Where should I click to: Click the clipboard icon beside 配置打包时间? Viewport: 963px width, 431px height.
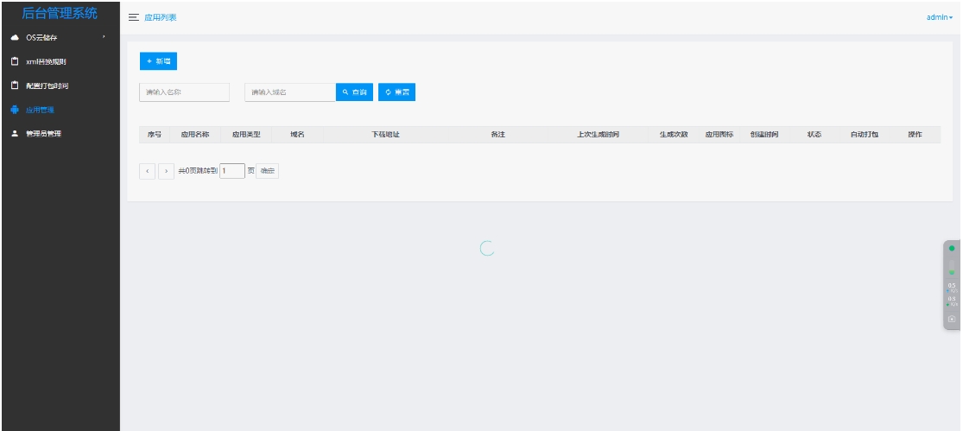tap(14, 86)
